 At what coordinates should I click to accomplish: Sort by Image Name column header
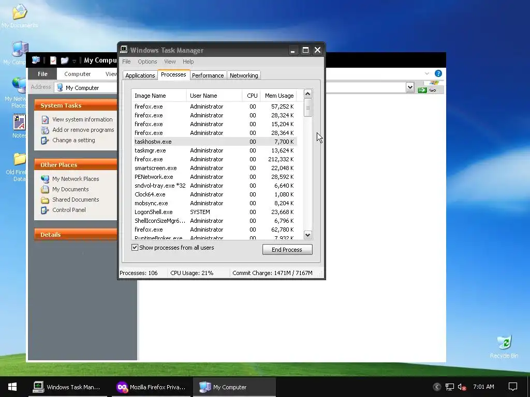tap(159, 96)
